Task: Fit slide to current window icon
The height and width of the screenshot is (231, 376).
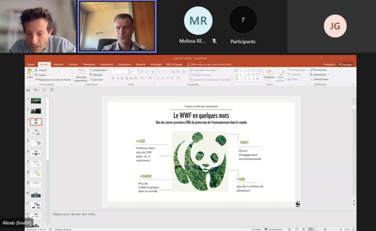Action: point(353,229)
